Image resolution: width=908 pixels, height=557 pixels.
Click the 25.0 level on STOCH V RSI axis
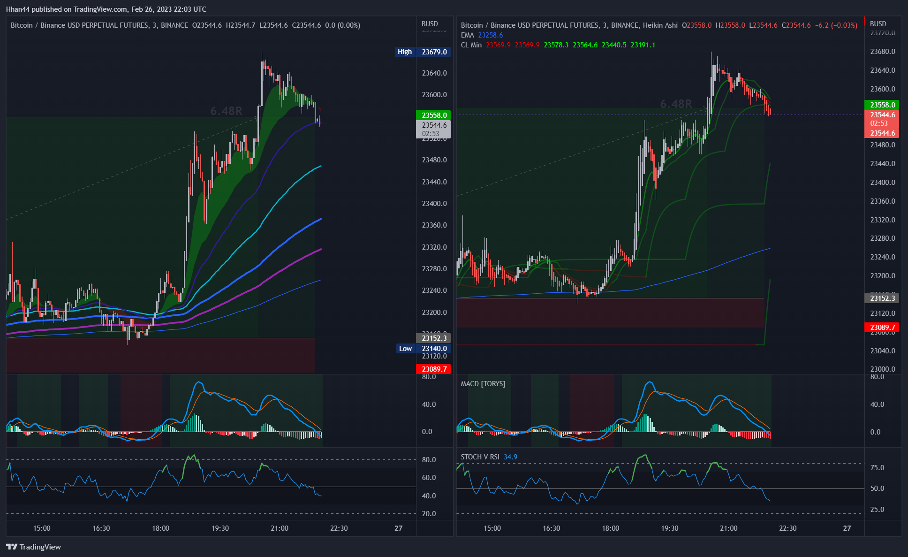877,510
